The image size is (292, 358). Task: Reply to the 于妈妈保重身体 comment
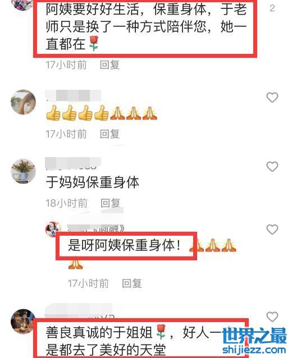click(x=111, y=203)
